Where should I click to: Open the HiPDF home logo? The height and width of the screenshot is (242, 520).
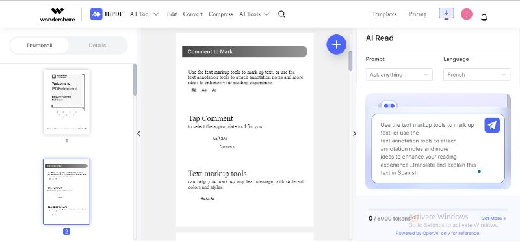[x=107, y=14]
